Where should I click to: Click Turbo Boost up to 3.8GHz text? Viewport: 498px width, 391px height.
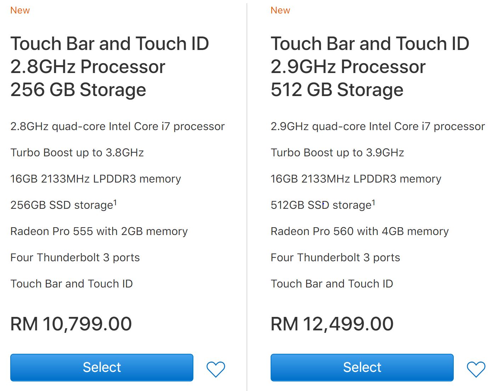[x=77, y=152]
